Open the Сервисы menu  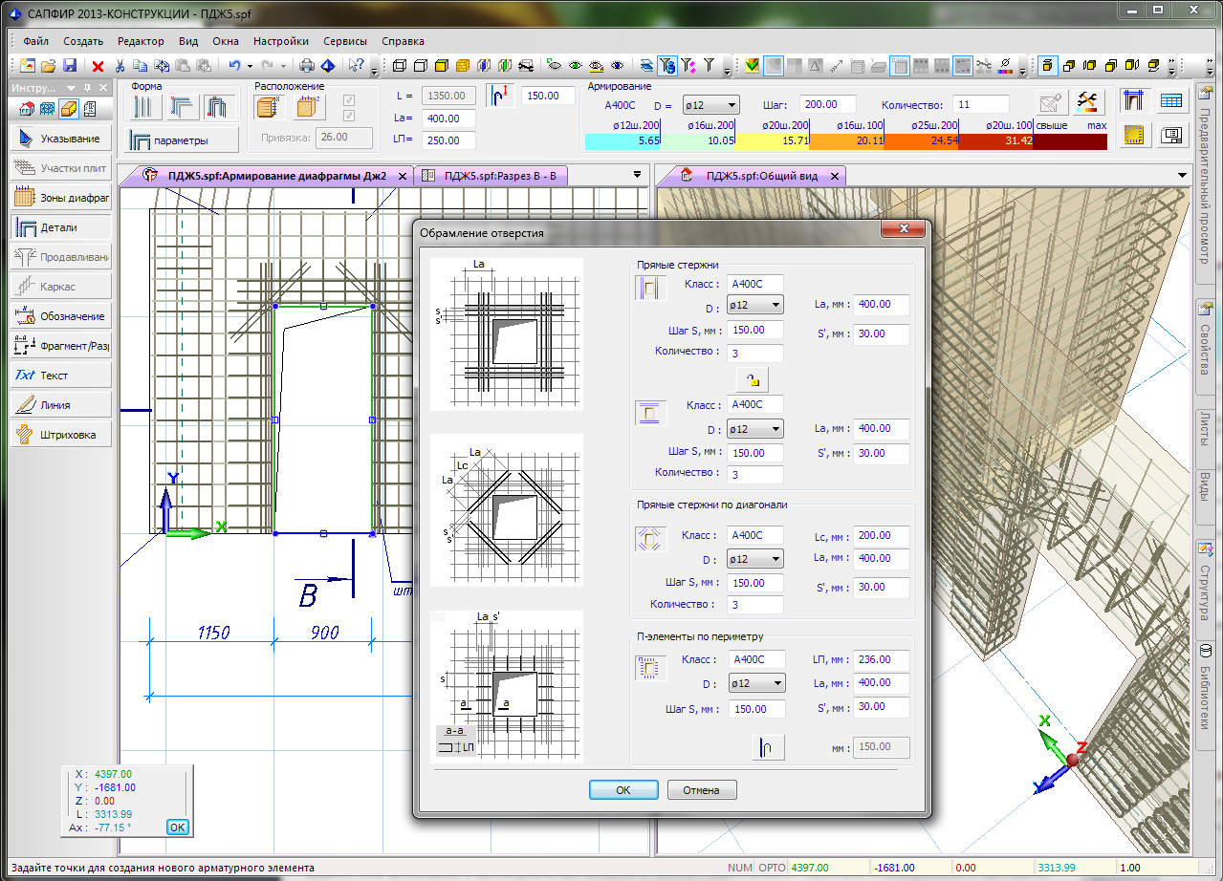pos(345,41)
